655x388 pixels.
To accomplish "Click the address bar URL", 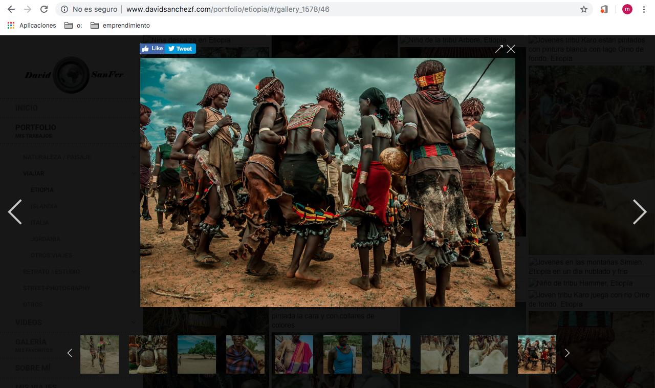I will pos(228,9).
